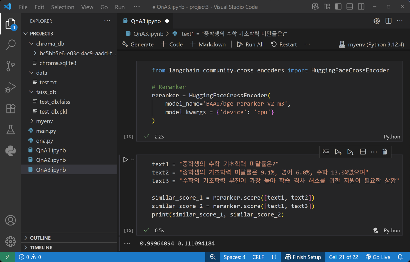Image resolution: width=410 pixels, height=262 pixels.
Task: Open overflow menu ellipsis in menu bar
Action: (x=136, y=7)
